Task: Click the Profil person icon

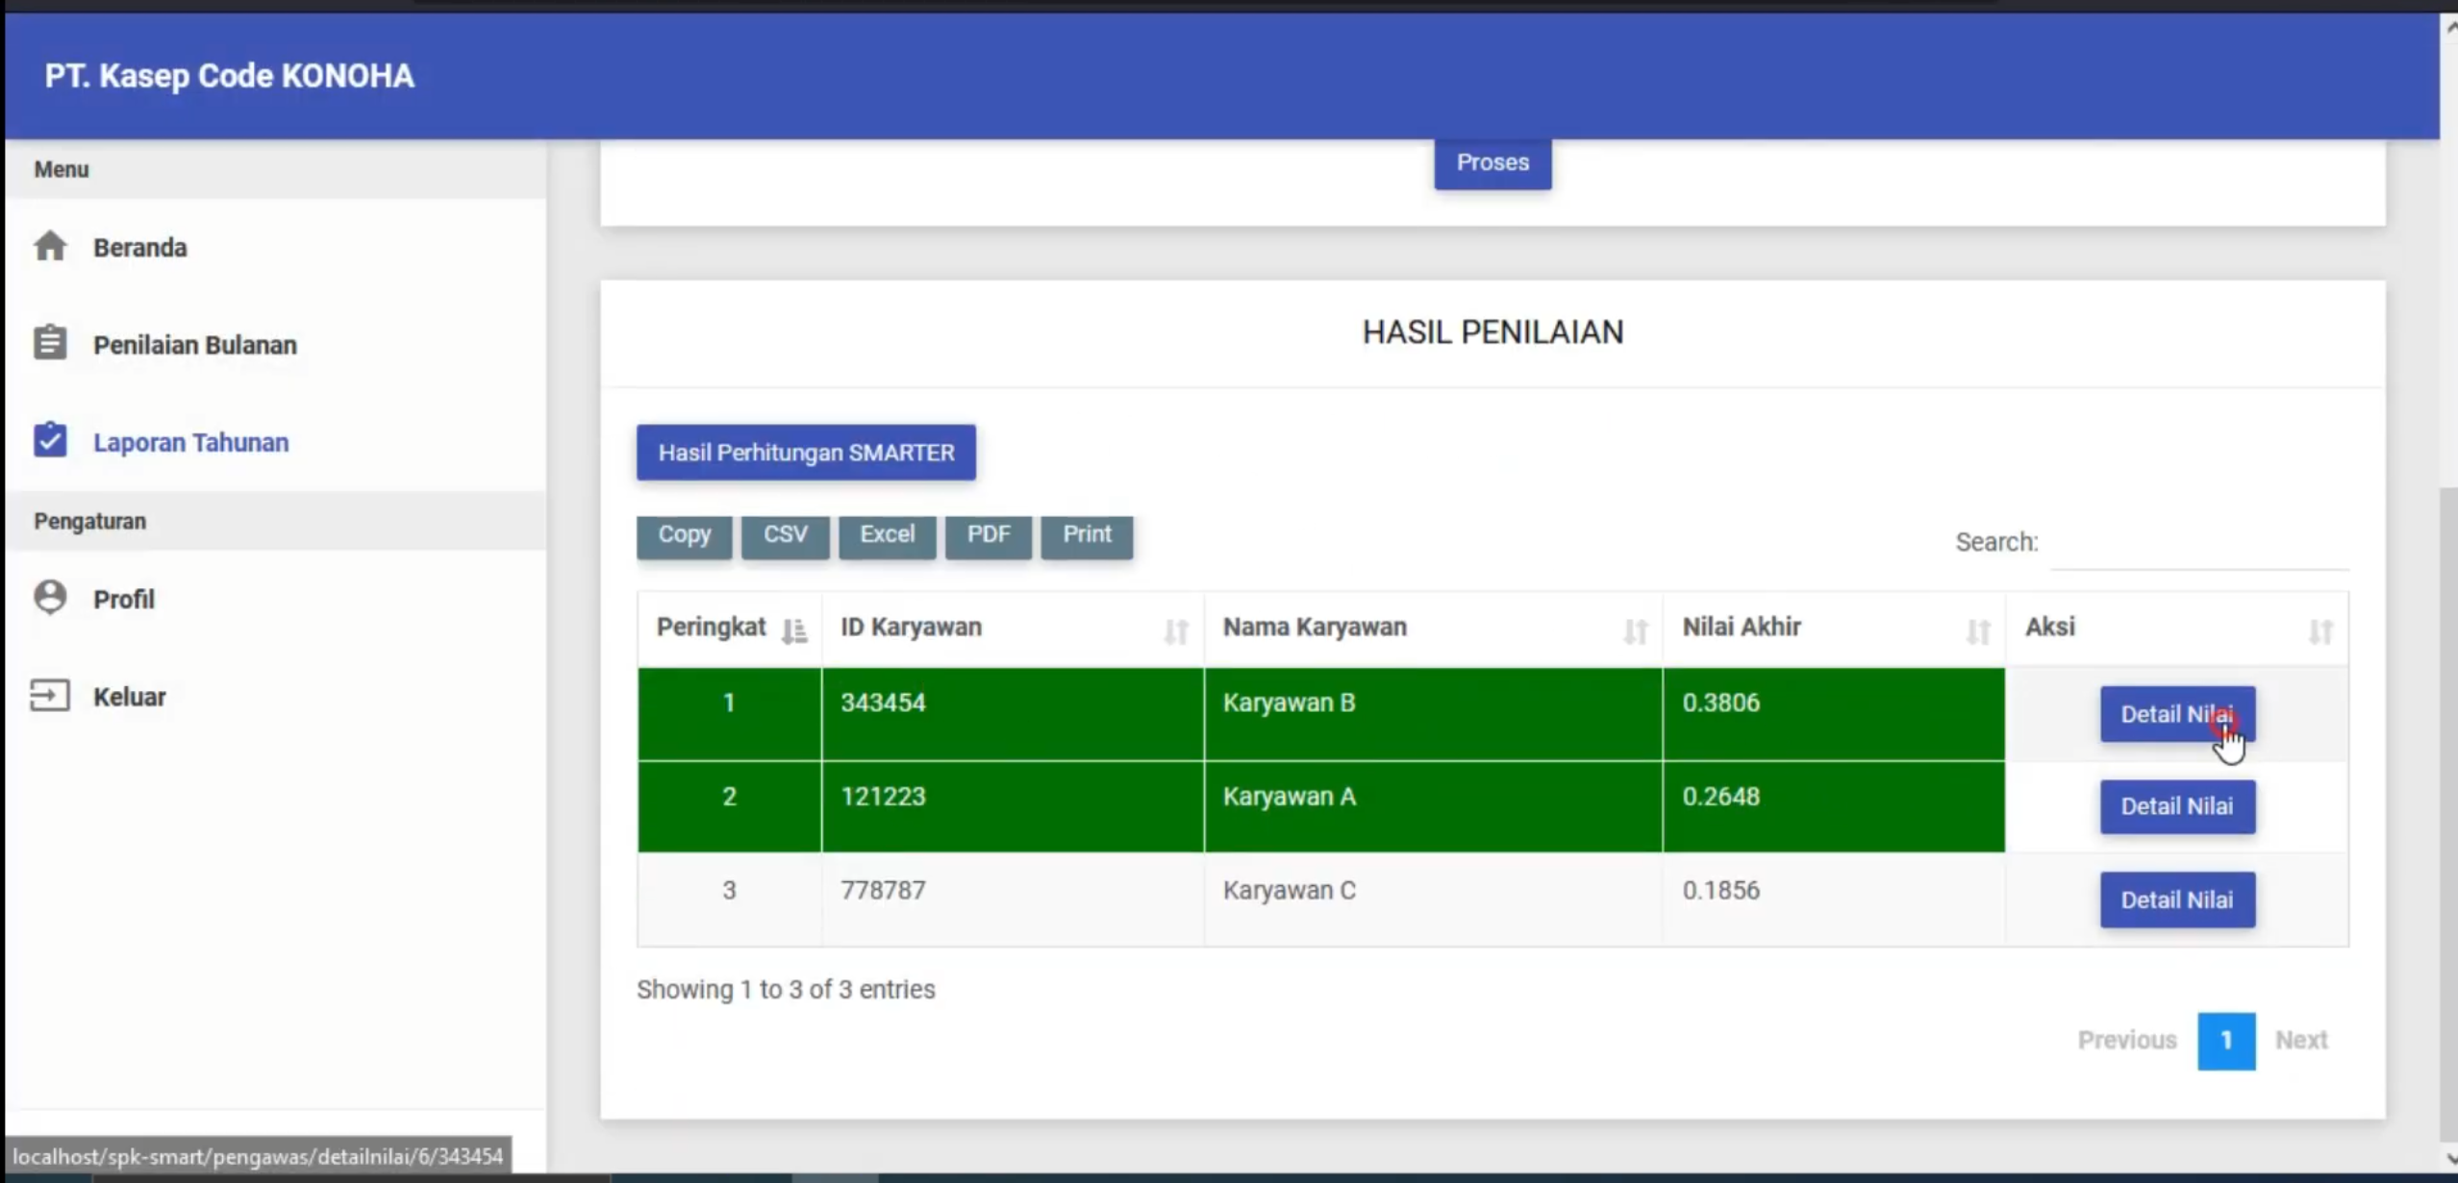Action: (x=50, y=597)
